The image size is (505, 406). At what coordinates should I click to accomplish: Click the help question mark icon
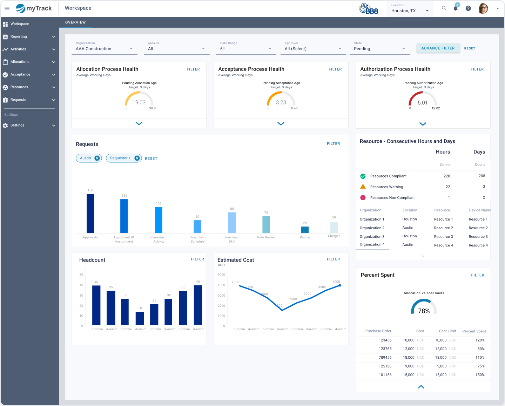[468, 8]
